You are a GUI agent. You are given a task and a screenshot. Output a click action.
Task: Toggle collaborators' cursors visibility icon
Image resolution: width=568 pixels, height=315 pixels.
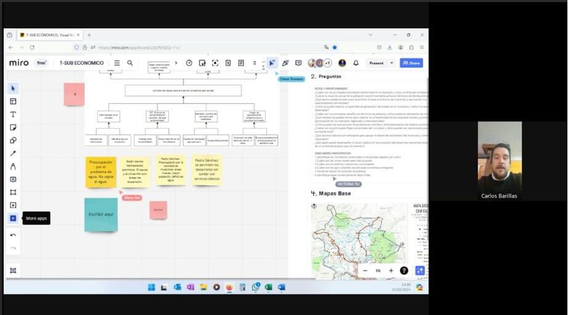(272, 63)
